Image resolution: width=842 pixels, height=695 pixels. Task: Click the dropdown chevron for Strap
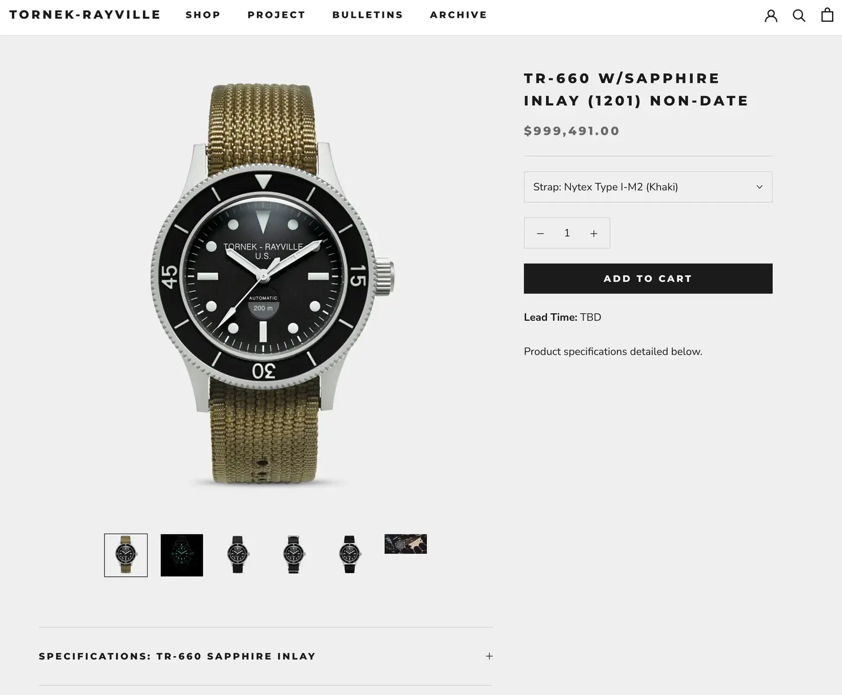759,187
